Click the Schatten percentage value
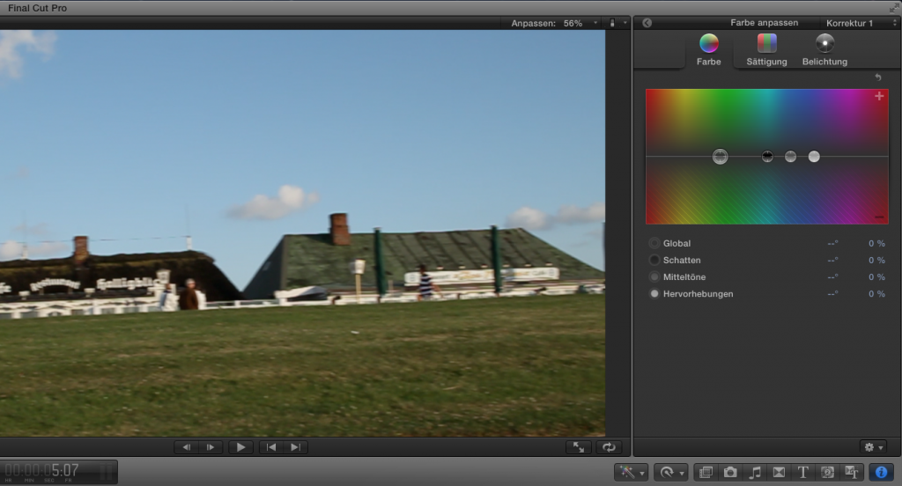Screen dimensions: 902x486 click(x=876, y=260)
